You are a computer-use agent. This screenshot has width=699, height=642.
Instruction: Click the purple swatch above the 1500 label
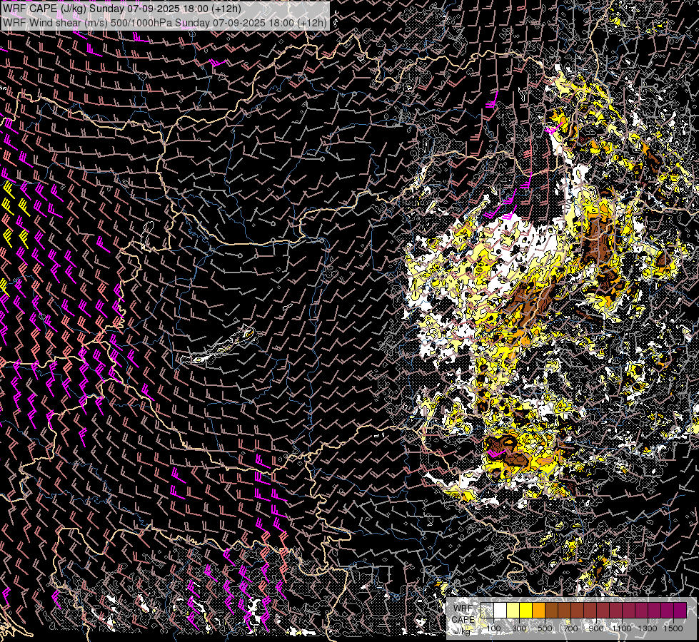coord(680,610)
